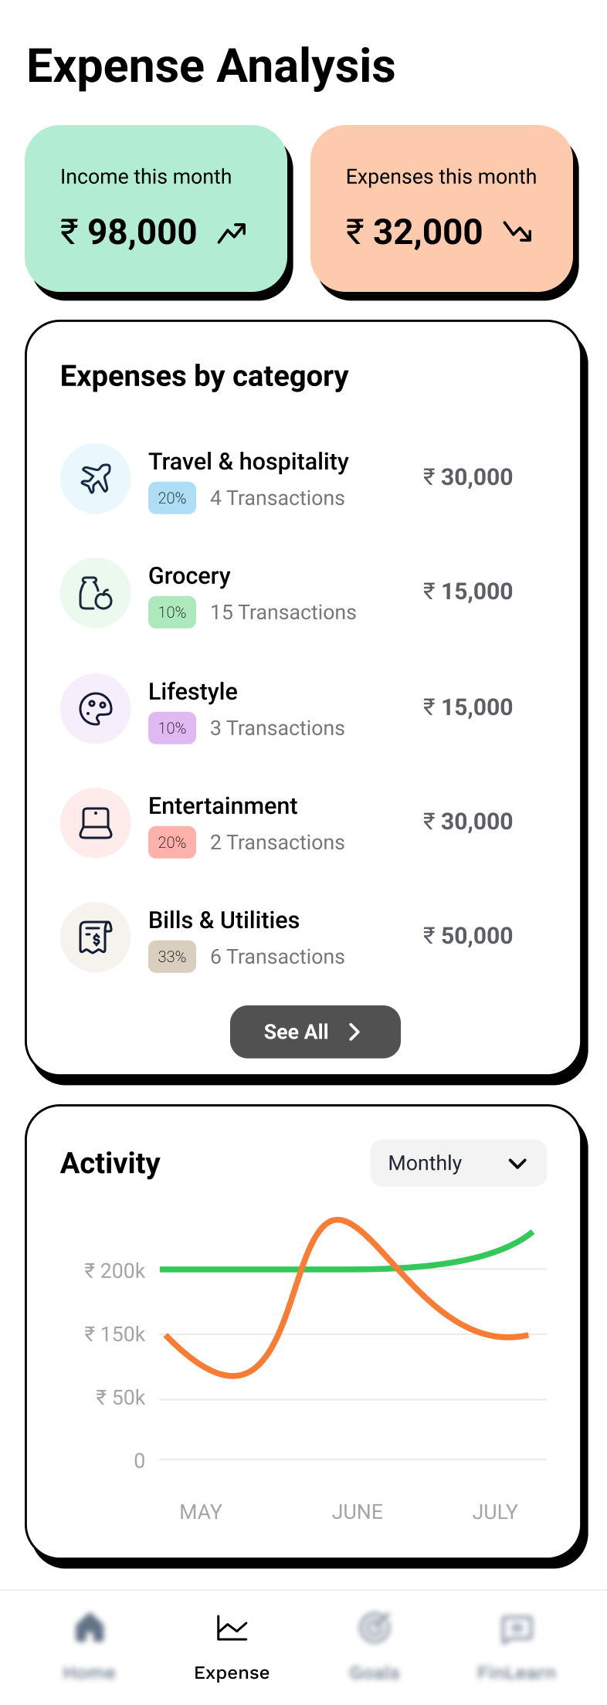The image size is (607, 1705).
Task: Select the ₹ 50,000 Bills & Utilities amount
Action: 468,936
